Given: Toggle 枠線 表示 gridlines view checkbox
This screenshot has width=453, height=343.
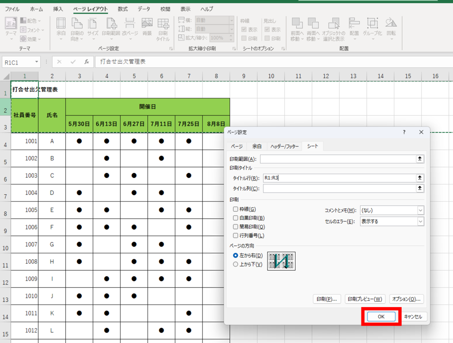Looking at the screenshot, I should pyautogui.click(x=244, y=30).
